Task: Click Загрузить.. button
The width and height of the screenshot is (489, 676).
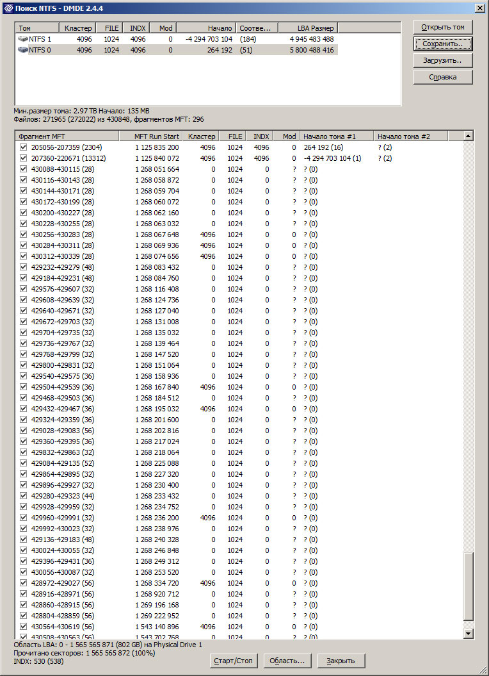Action: tap(443, 60)
